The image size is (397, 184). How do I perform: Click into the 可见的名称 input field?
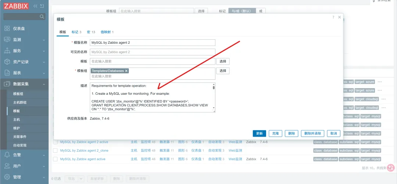tap(153, 52)
